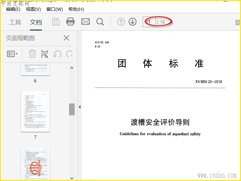
Task: Open the 视图(V) menu
Action: 33,9
